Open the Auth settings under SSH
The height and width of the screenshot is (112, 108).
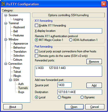(21, 84)
